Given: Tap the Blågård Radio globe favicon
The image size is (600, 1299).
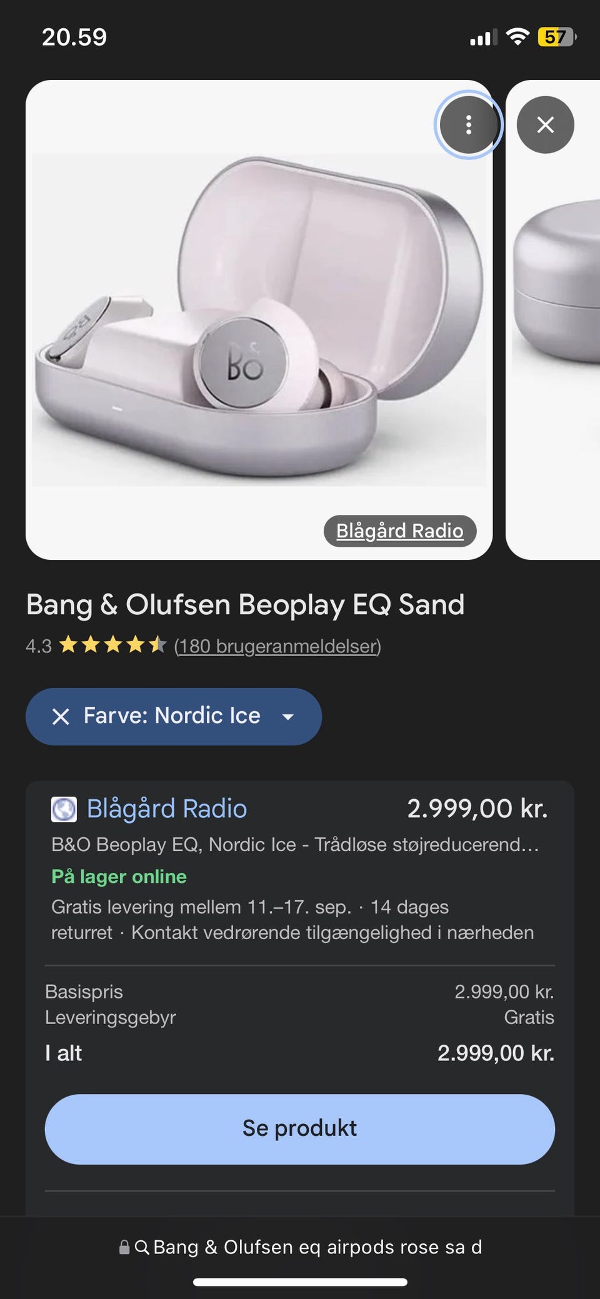Looking at the screenshot, I should pos(64,809).
